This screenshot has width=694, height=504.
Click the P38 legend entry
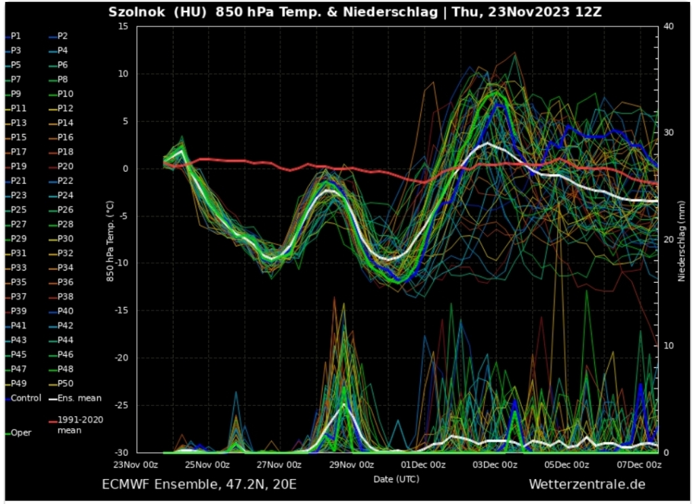coord(65,296)
